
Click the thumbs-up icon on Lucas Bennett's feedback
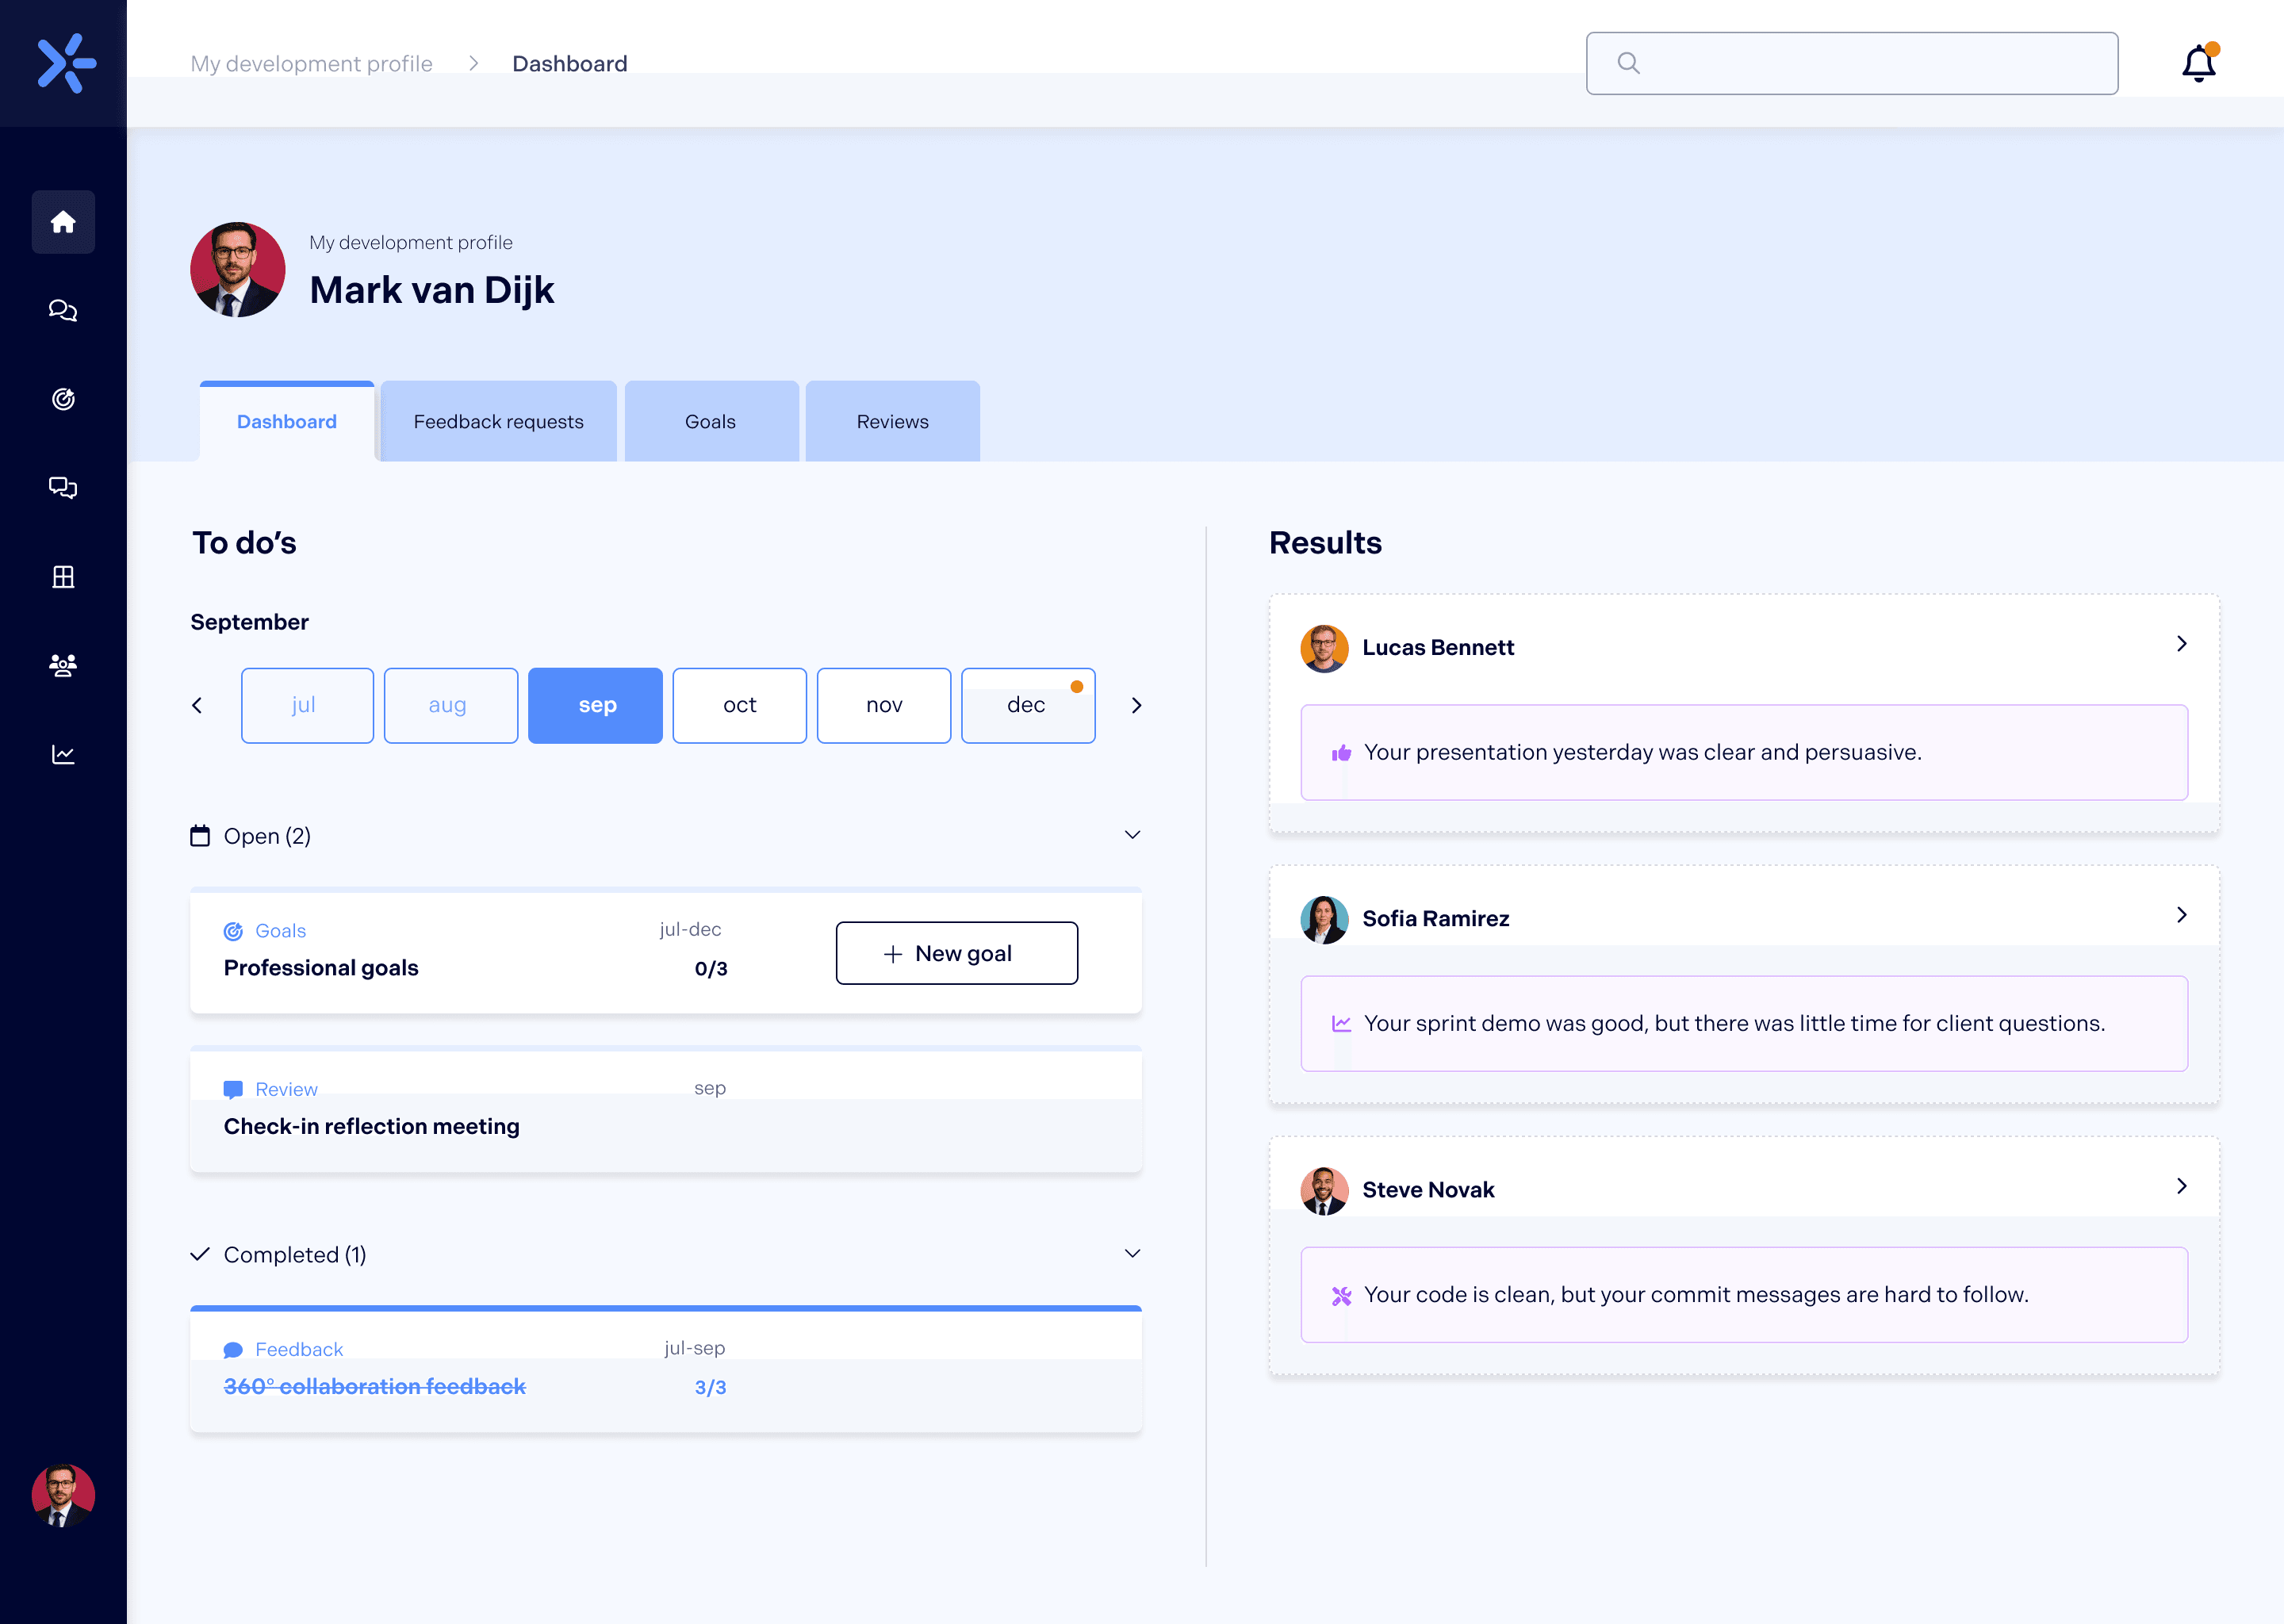point(1343,752)
